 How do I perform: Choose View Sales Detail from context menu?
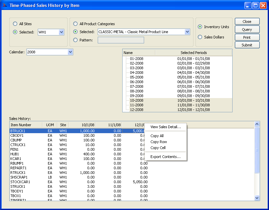coord(165,127)
